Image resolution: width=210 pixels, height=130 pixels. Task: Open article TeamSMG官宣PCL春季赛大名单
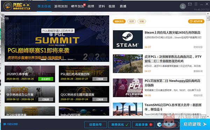(x=173, y=107)
